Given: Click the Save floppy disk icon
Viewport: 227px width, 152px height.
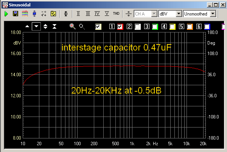Looking at the screenshot, I should pos(16,14).
